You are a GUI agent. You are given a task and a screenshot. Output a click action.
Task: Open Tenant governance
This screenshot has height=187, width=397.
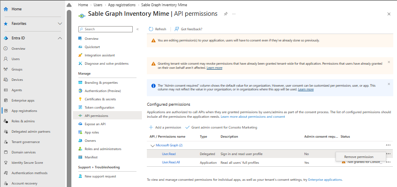tap(25, 142)
